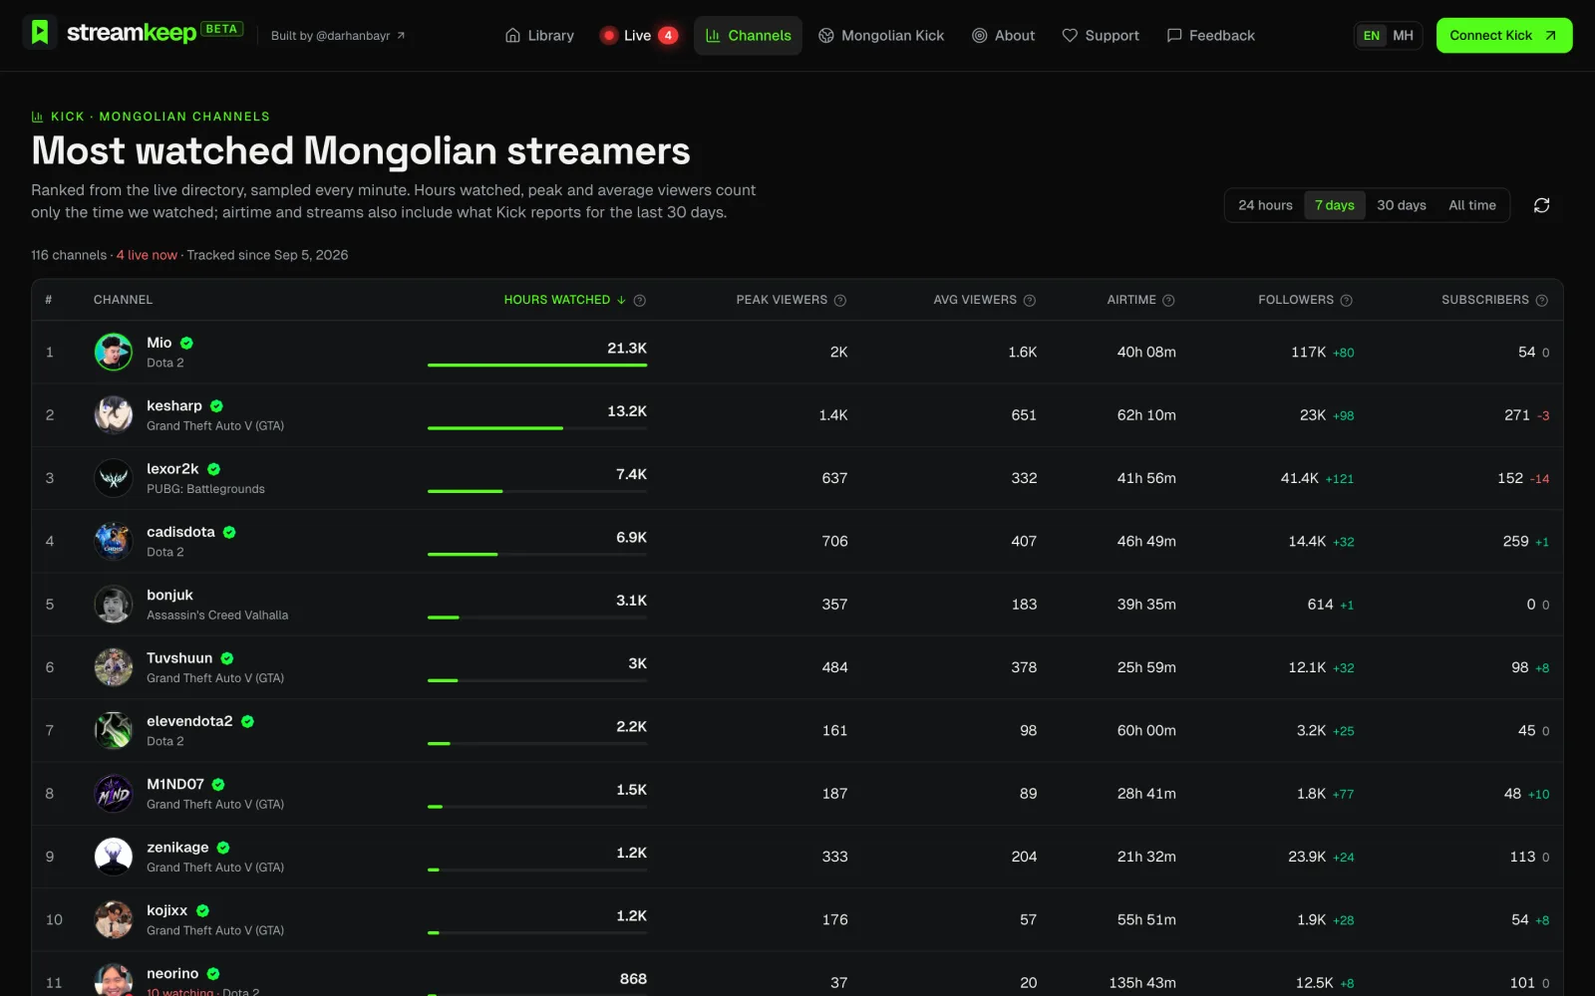1595x996 pixels.
Task: Click Mio's "40h 08m" airtime
Action: [x=1146, y=352]
